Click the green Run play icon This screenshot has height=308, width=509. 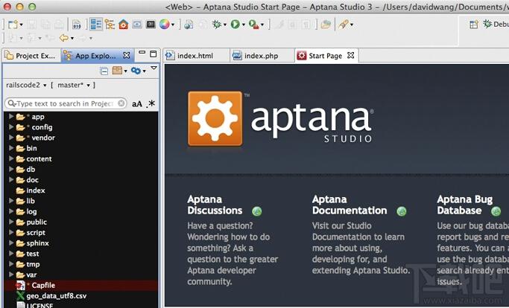[x=235, y=24]
